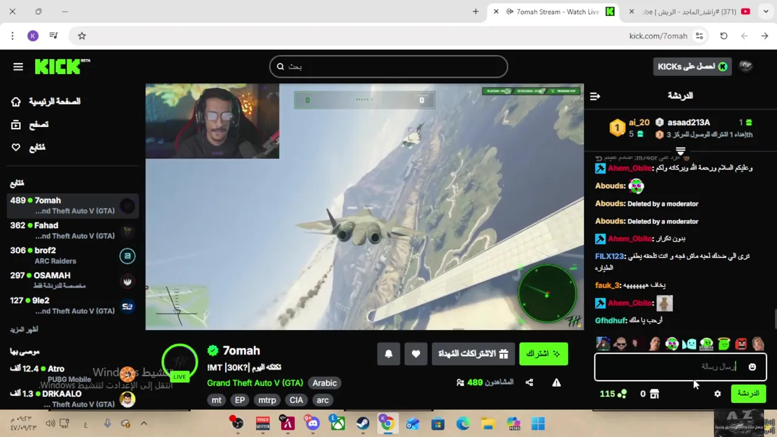Insert the red angry face emote

(x=741, y=344)
